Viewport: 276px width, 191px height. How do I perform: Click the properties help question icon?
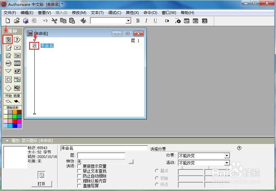(239, 148)
